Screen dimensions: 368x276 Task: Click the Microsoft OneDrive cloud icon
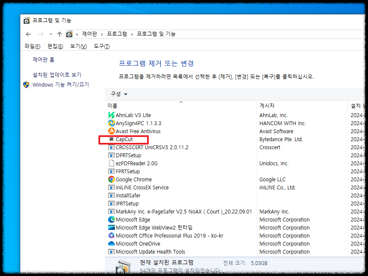coord(111,243)
